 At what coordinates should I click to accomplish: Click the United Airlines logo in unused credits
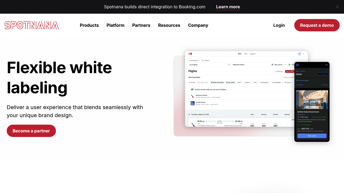click(x=192, y=103)
